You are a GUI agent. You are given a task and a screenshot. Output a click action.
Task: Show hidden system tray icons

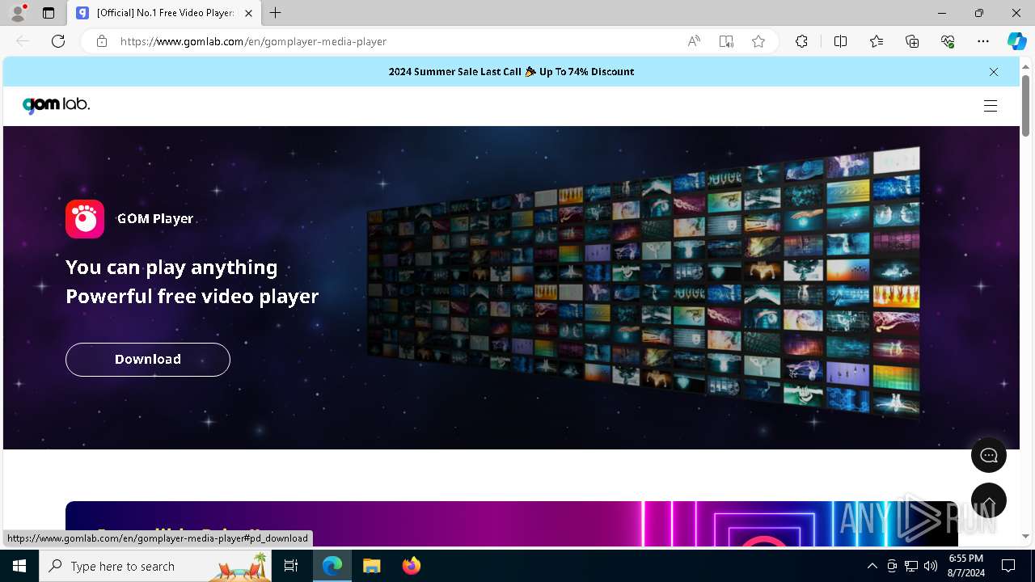click(872, 566)
